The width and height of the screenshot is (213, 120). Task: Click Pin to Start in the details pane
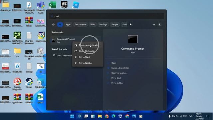pos(116,78)
